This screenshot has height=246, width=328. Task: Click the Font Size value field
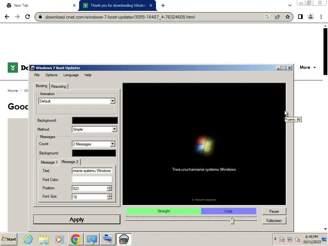tap(90, 197)
